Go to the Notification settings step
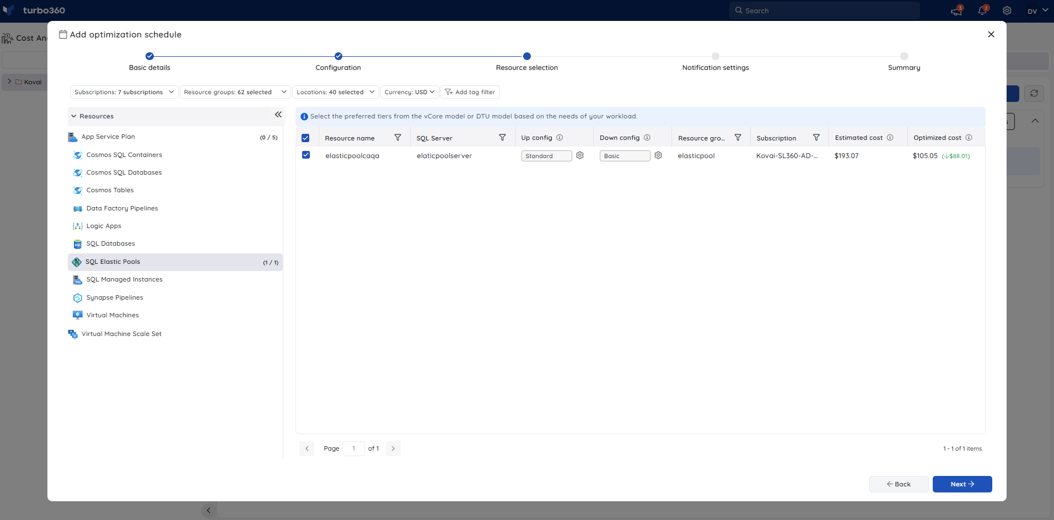The width and height of the screenshot is (1054, 520). (x=716, y=62)
